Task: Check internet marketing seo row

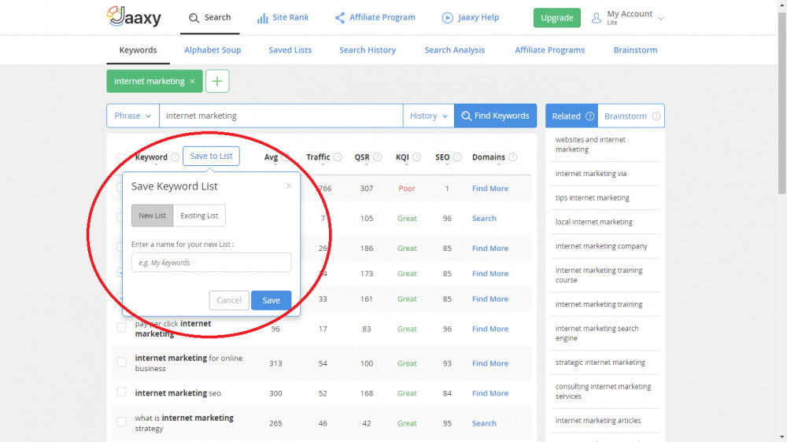Action: tap(121, 392)
